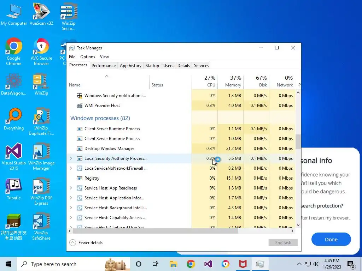Click the WMI Provider Host process icon
Image resolution: width=362 pixels, height=271 pixels.
click(80, 106)
